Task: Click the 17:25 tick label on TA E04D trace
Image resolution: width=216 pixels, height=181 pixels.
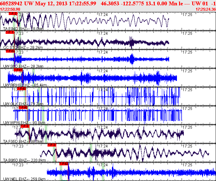Action: coord(187,15)
